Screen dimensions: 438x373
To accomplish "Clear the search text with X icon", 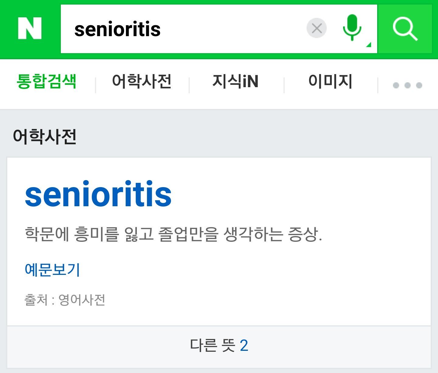I will [x=317, y=28].
